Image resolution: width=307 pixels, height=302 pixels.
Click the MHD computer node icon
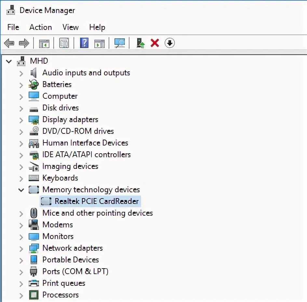pos(21,61)
